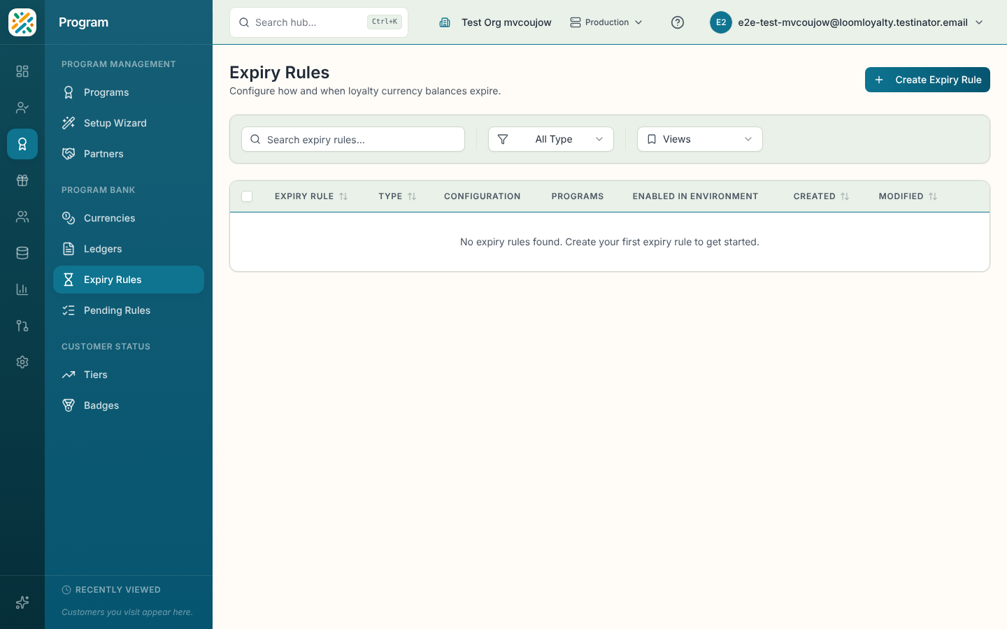This screenshot has height=629, width=1007.
Task: Open the users group icon in the rail
Action: pos(22,217)
